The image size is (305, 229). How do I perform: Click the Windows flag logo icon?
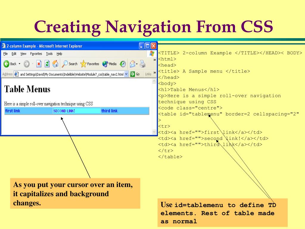(152, 54)
